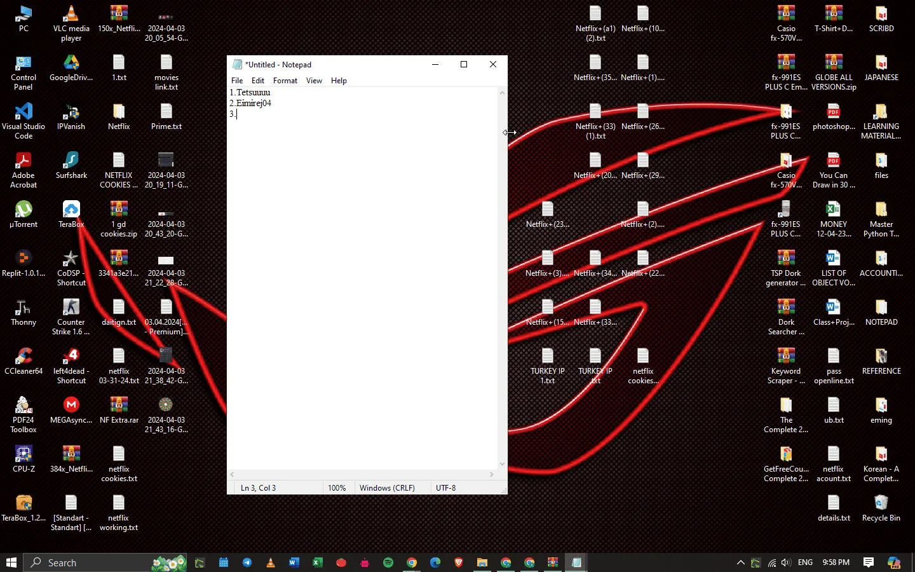
Task: Select the MONEY Excel file icon
Action: tap(834, 219)
